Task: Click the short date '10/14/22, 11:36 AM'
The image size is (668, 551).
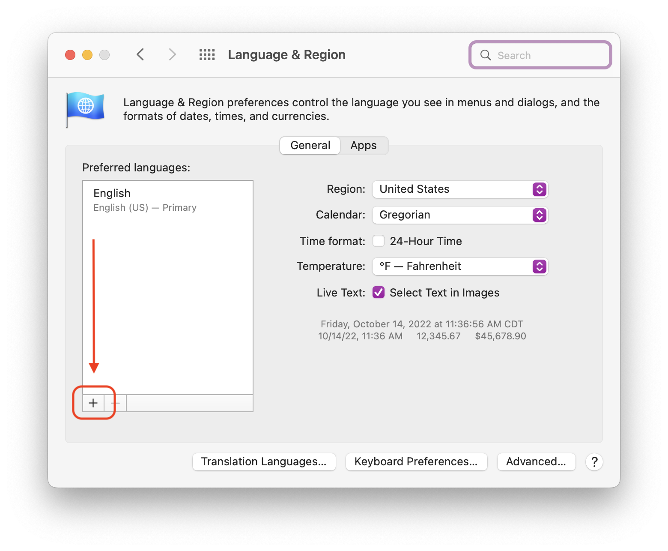Action: [x=360, y=336]
